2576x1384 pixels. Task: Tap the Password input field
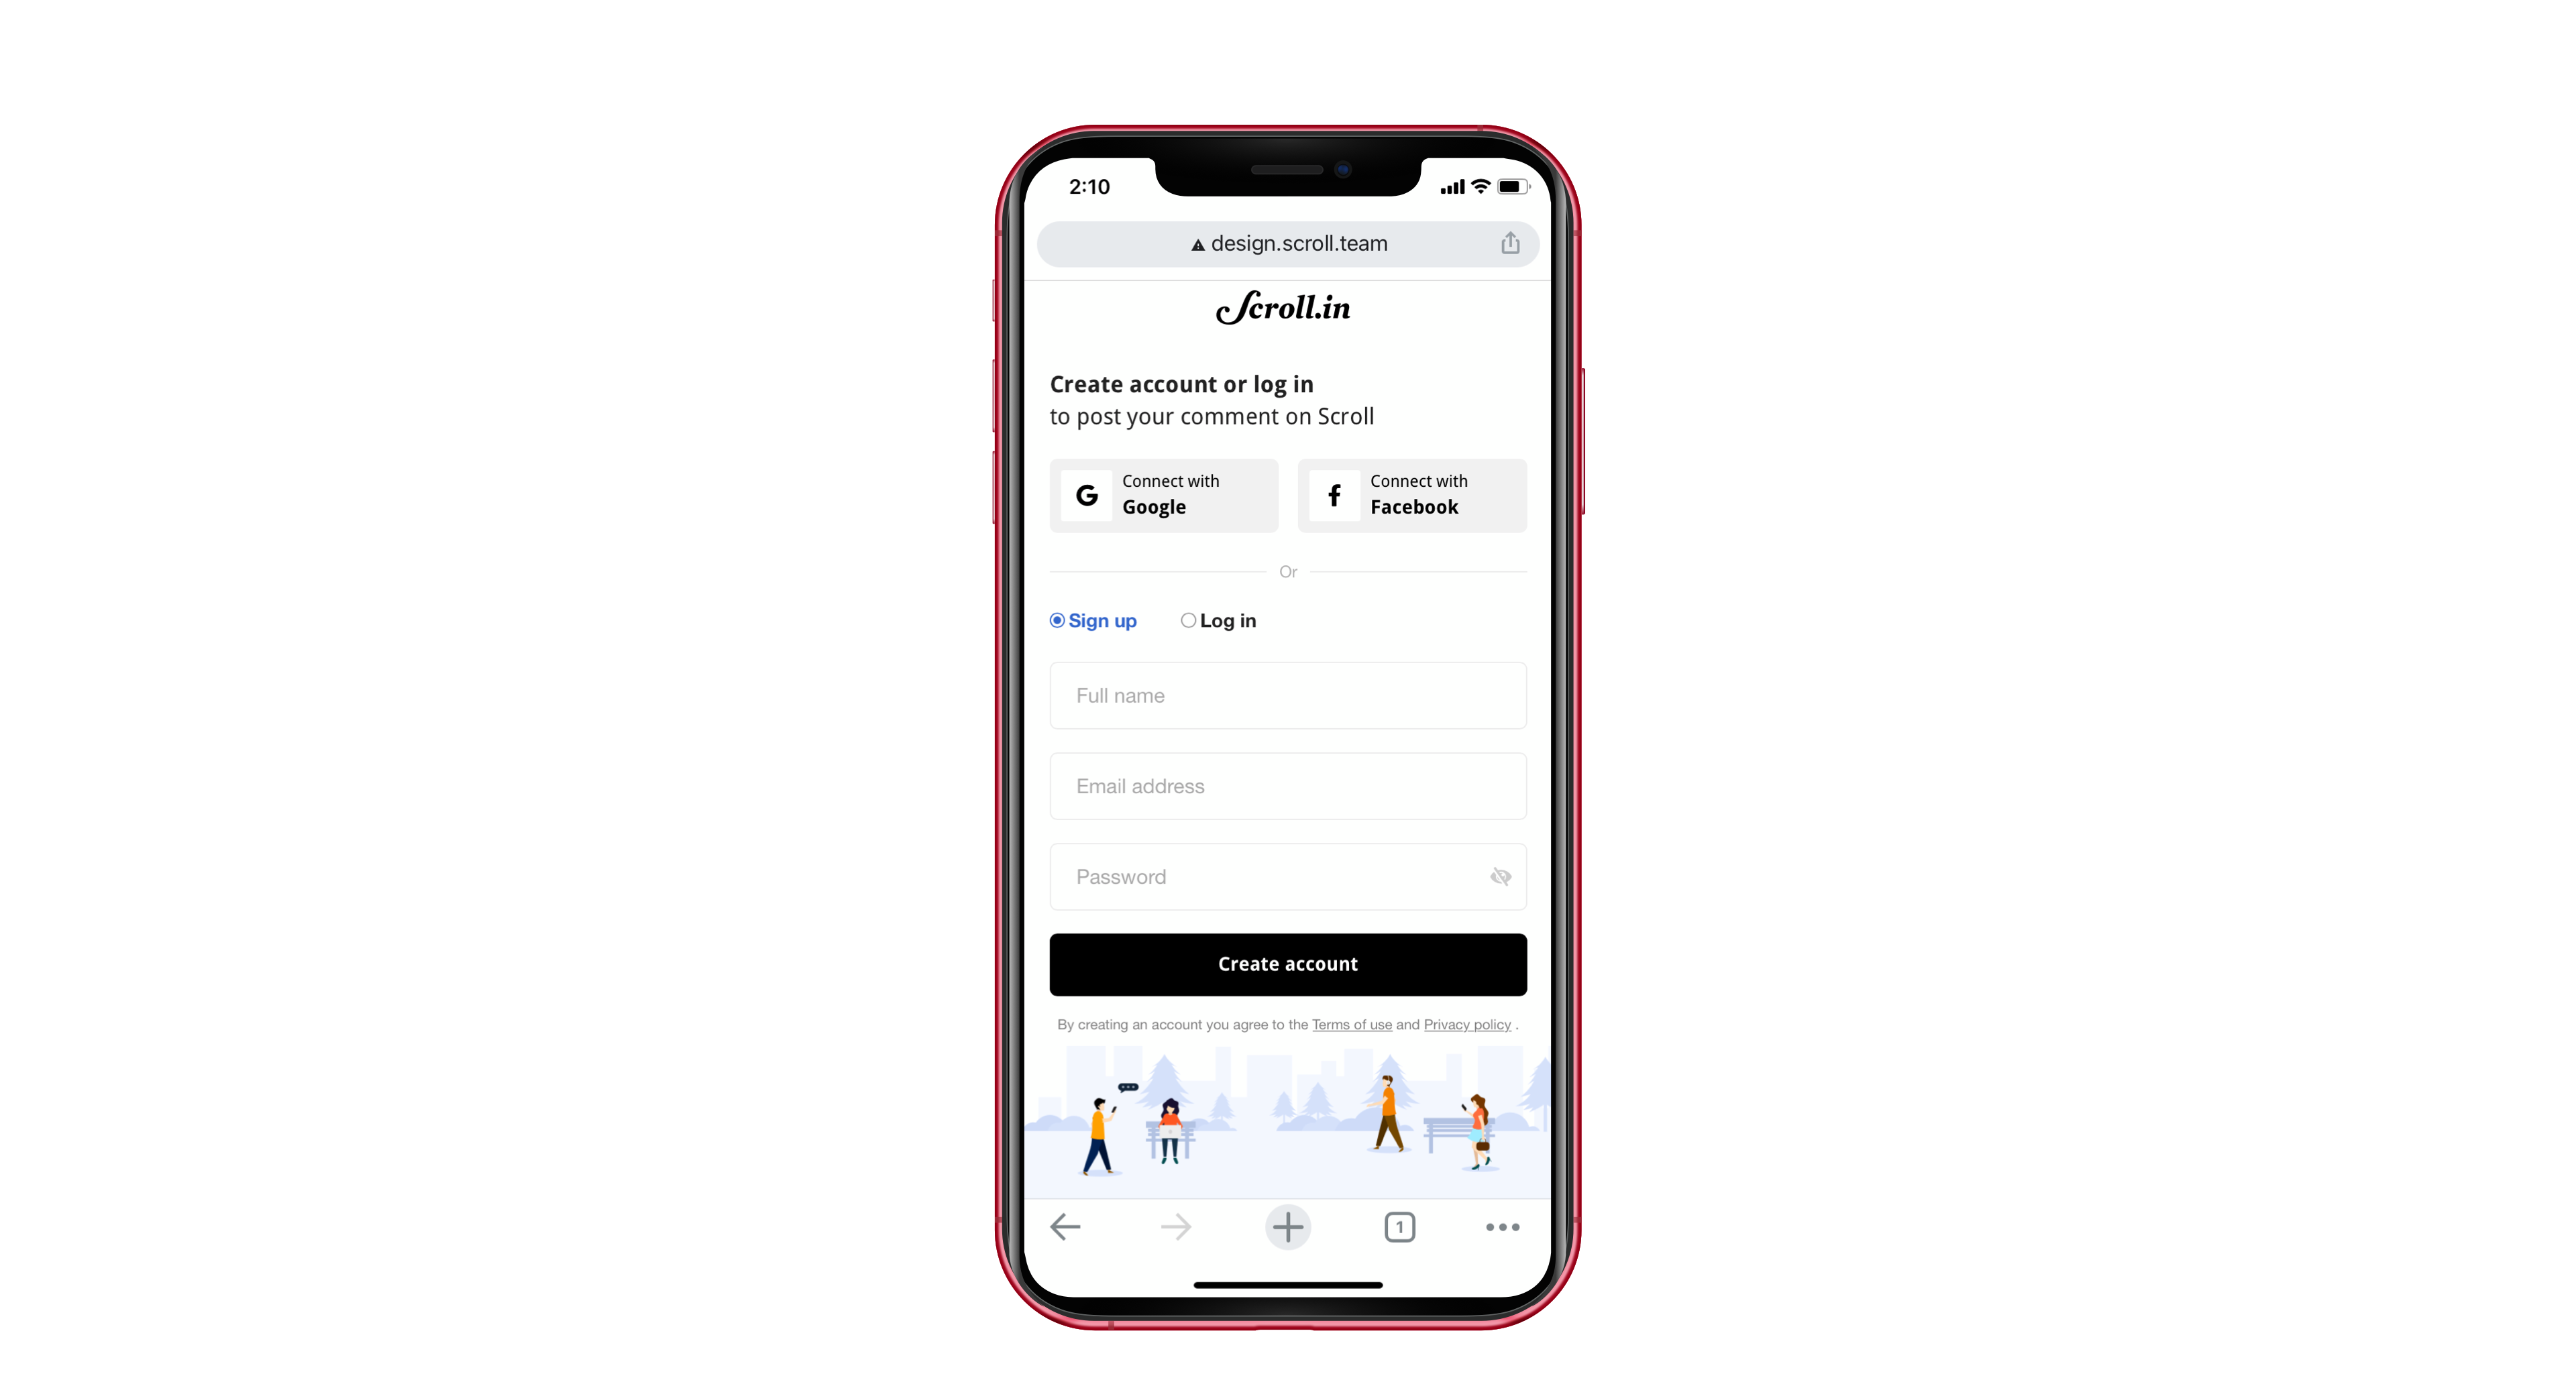coord(1289,876)
